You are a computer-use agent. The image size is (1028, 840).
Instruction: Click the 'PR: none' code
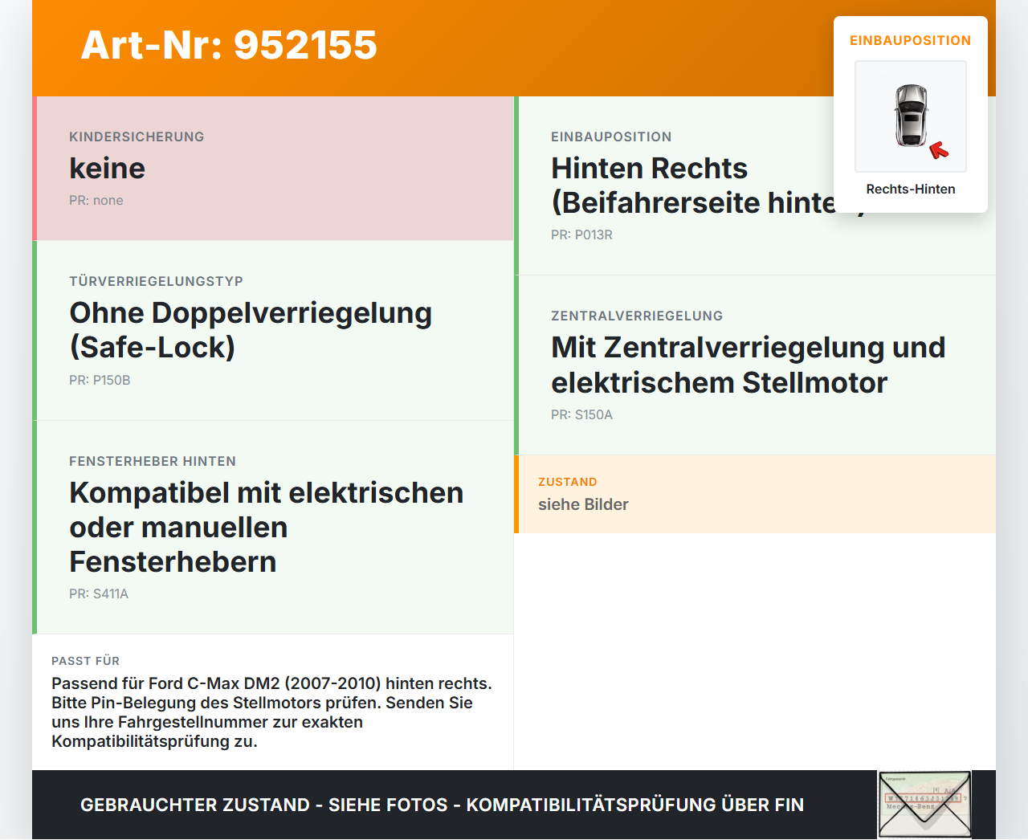click(x=96, y=200)
